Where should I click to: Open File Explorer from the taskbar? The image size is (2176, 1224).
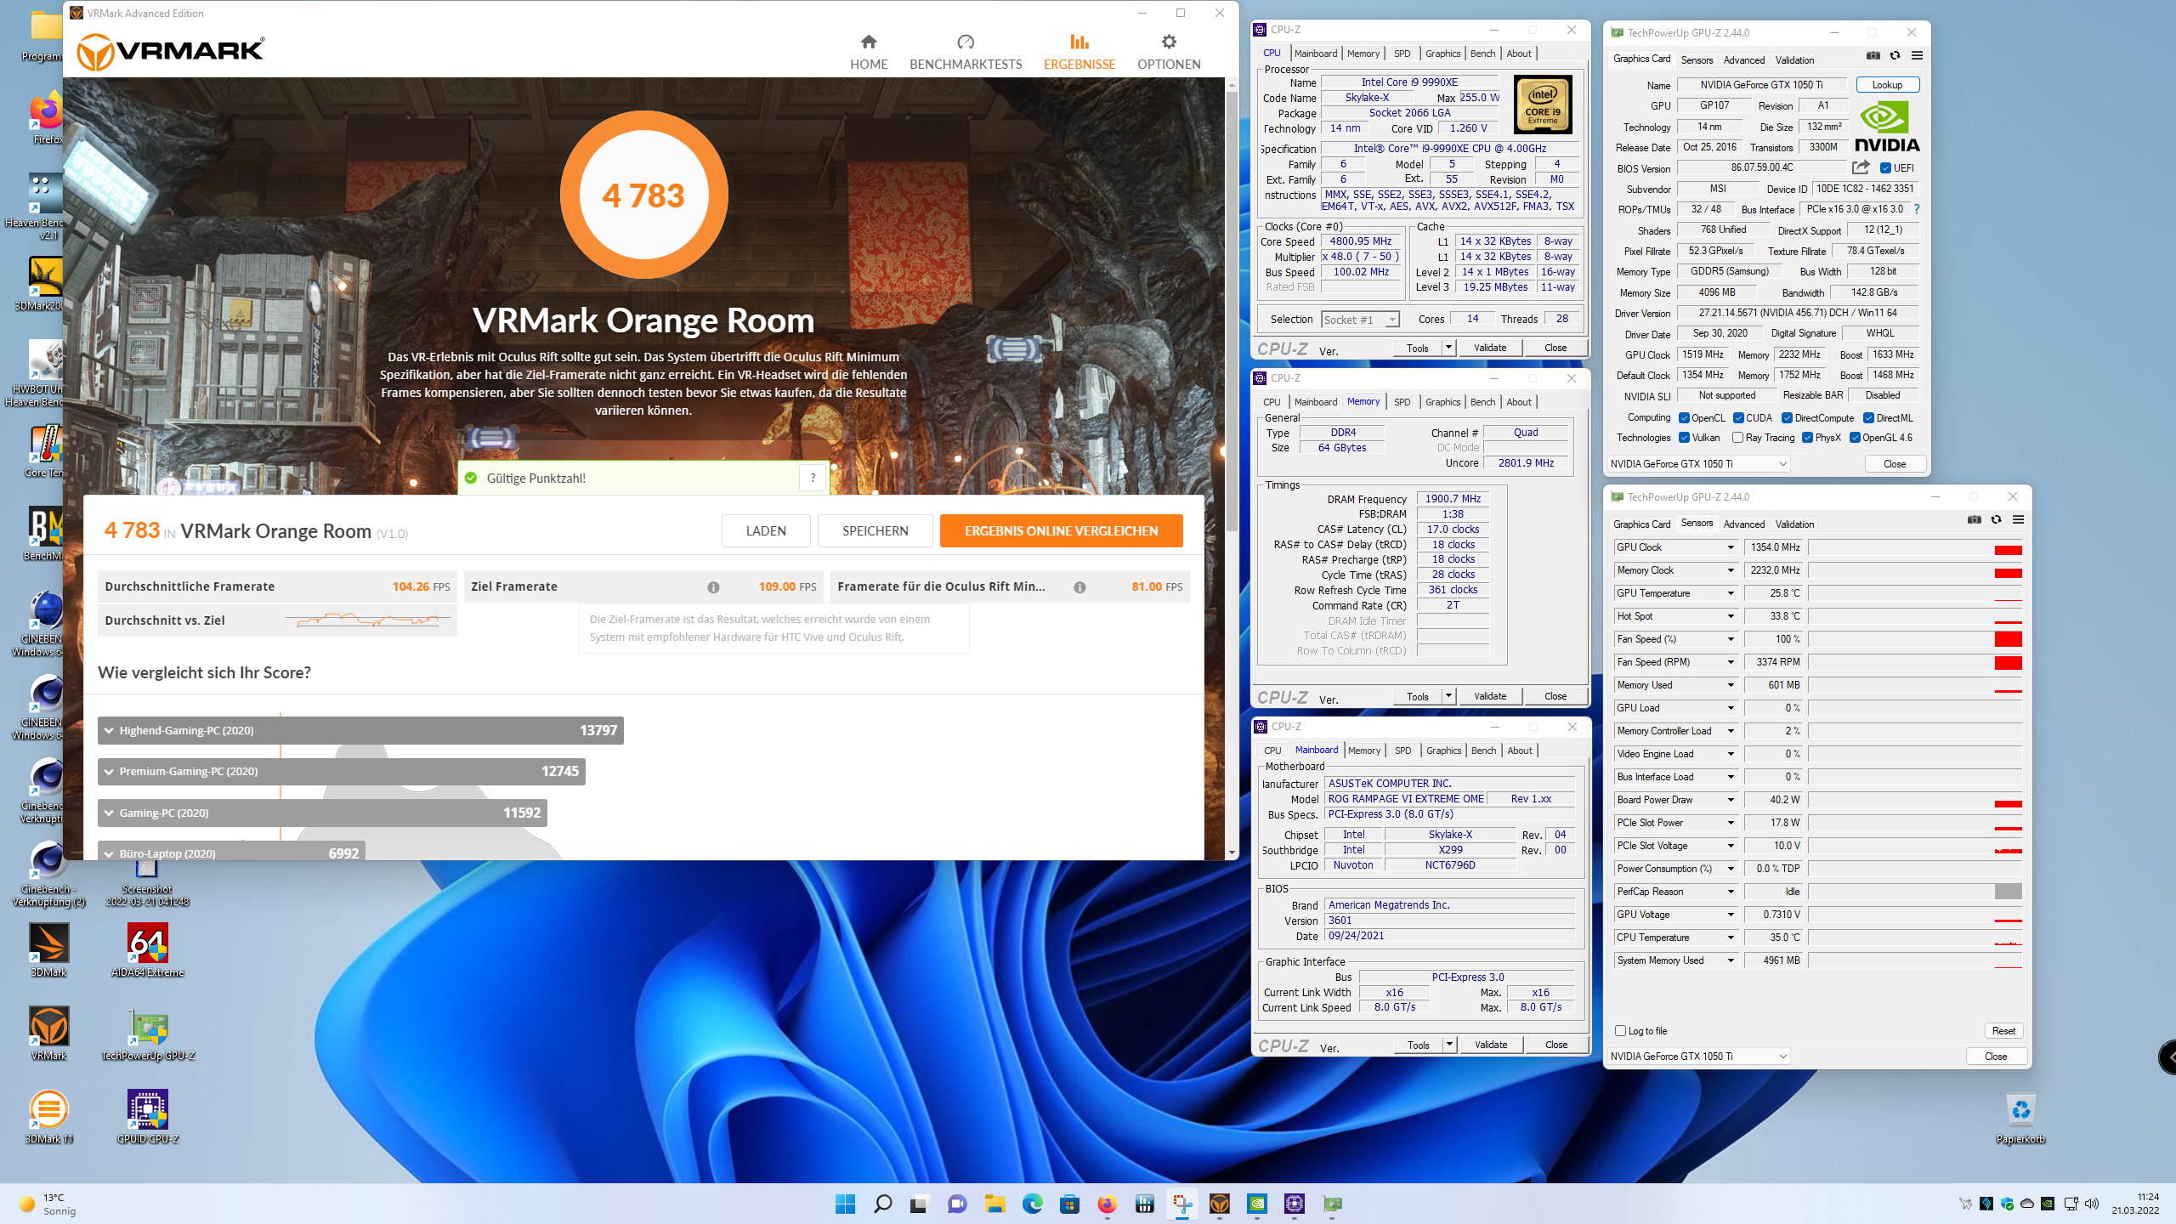coord(994,1204)
